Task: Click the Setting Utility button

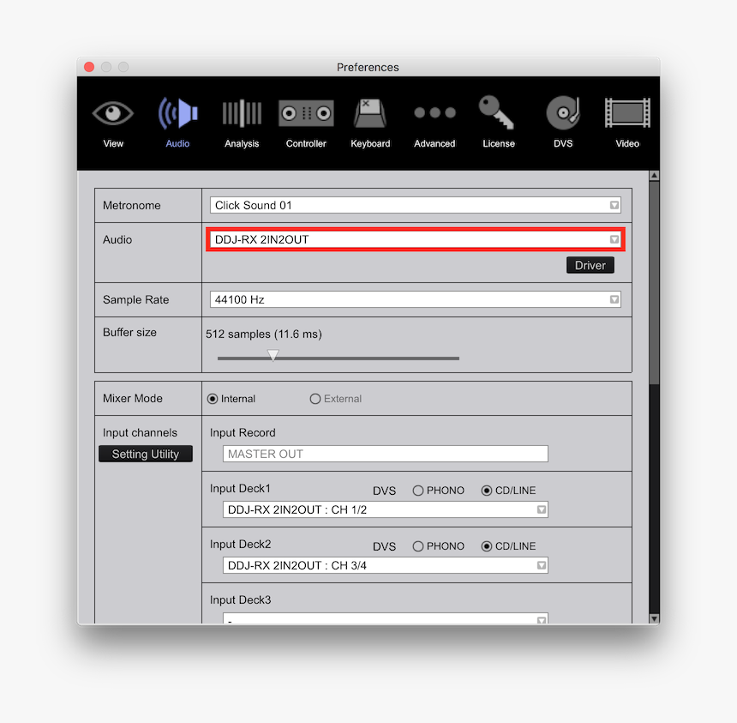Action: point(145,454)
